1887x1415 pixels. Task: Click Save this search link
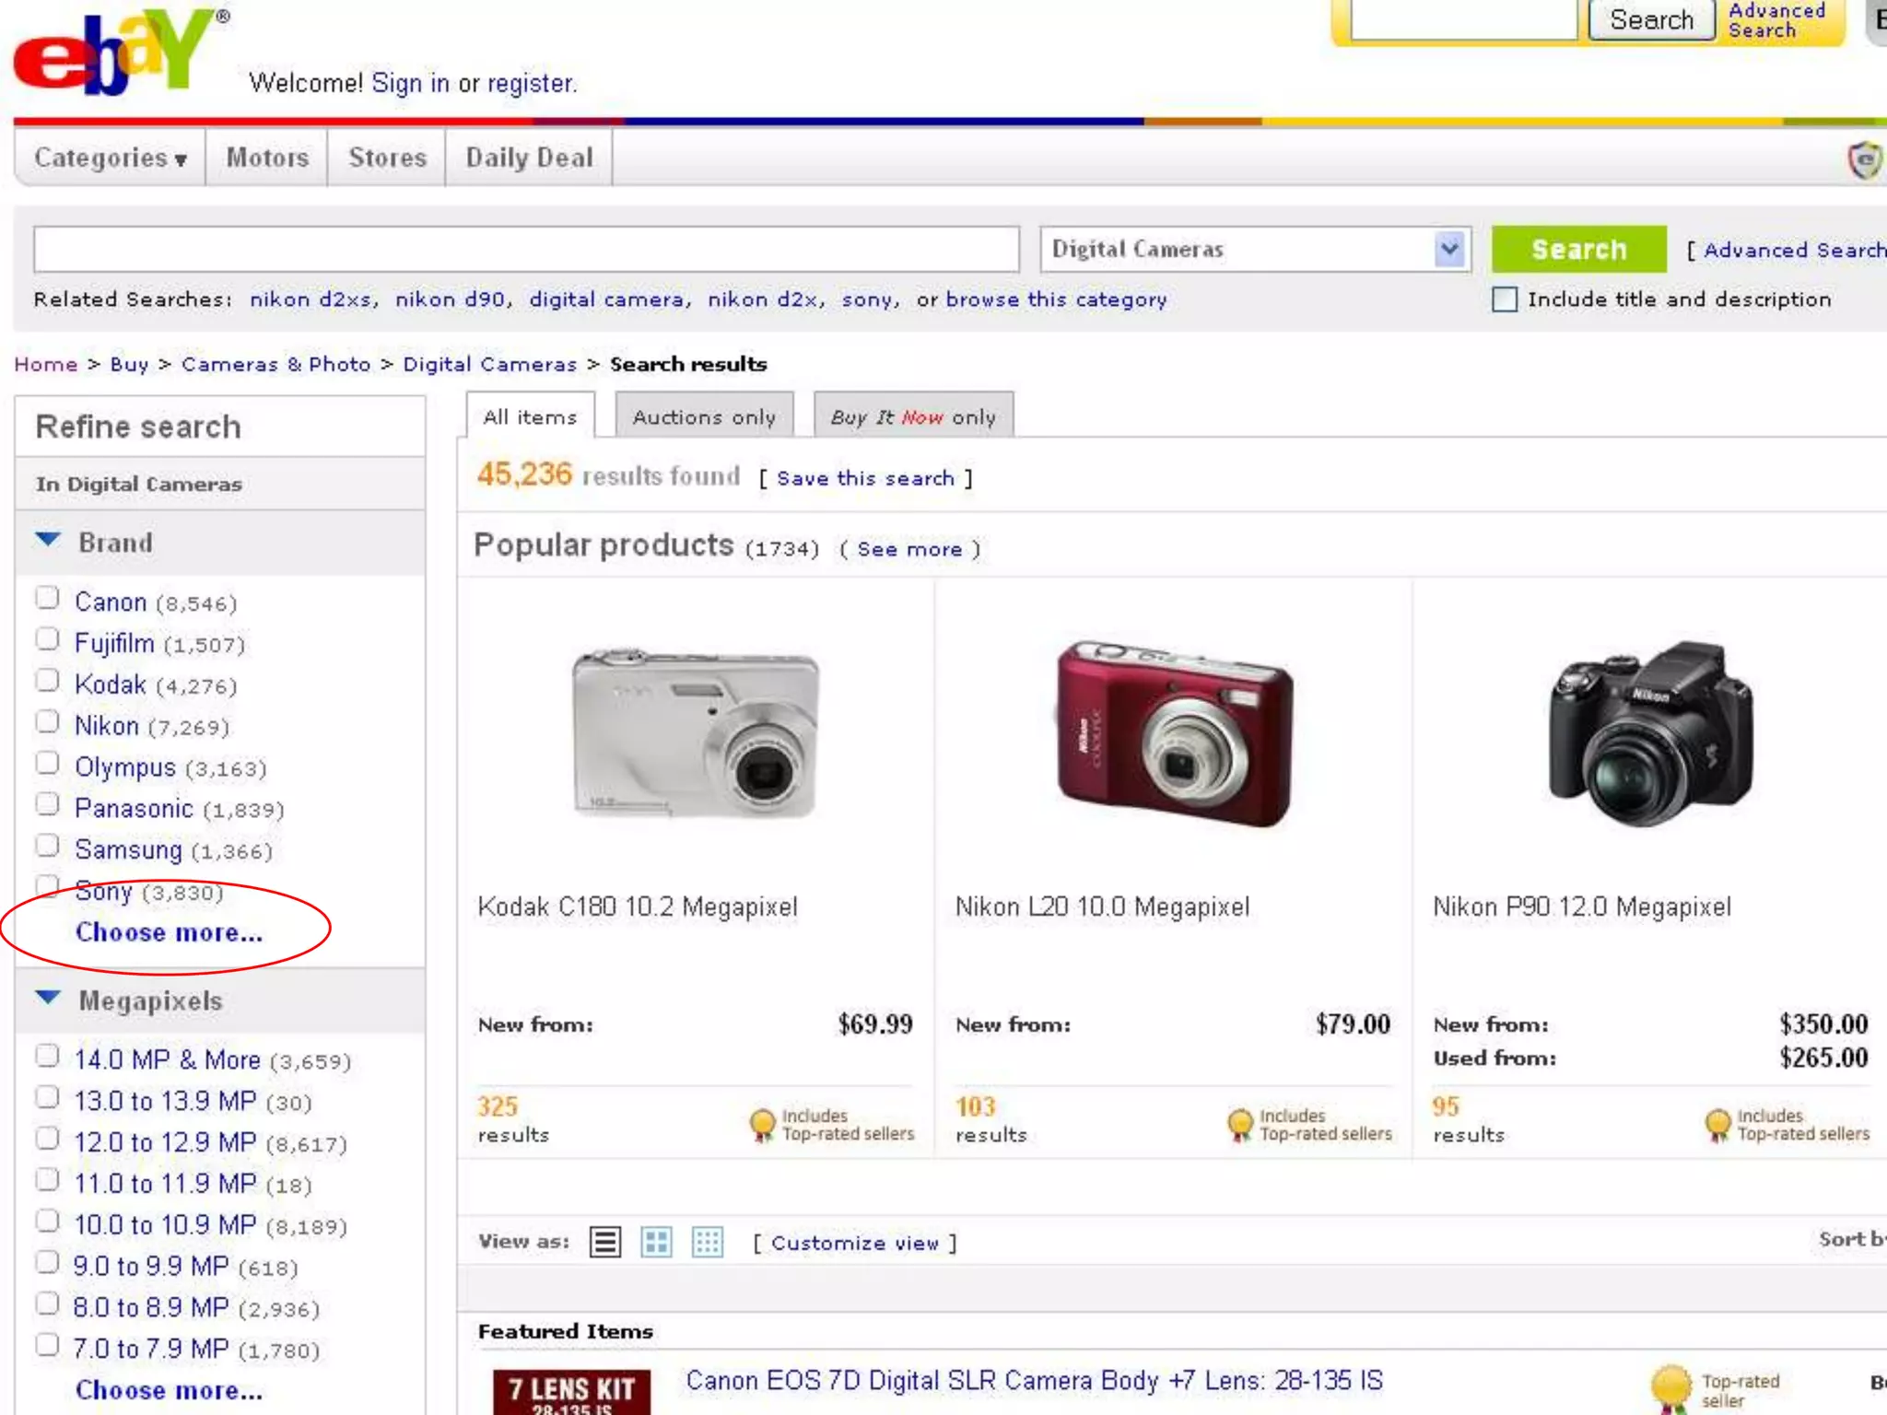(x=864, y=478)
